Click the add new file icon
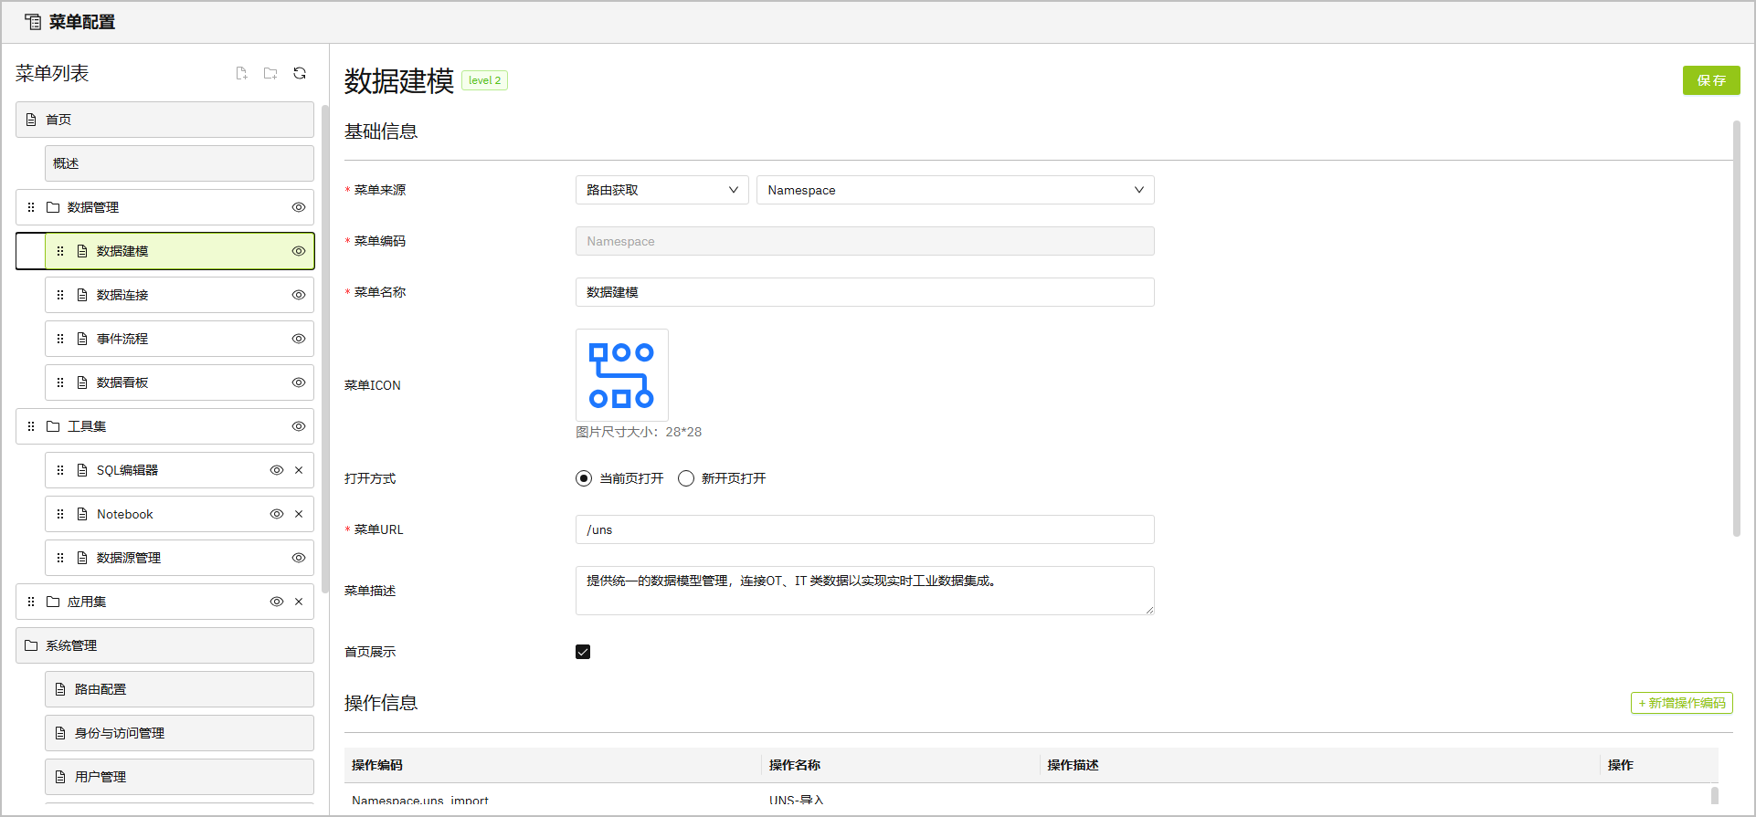Image resolution: width=1756 pixels, height=817 pixels. pos(241,73)
